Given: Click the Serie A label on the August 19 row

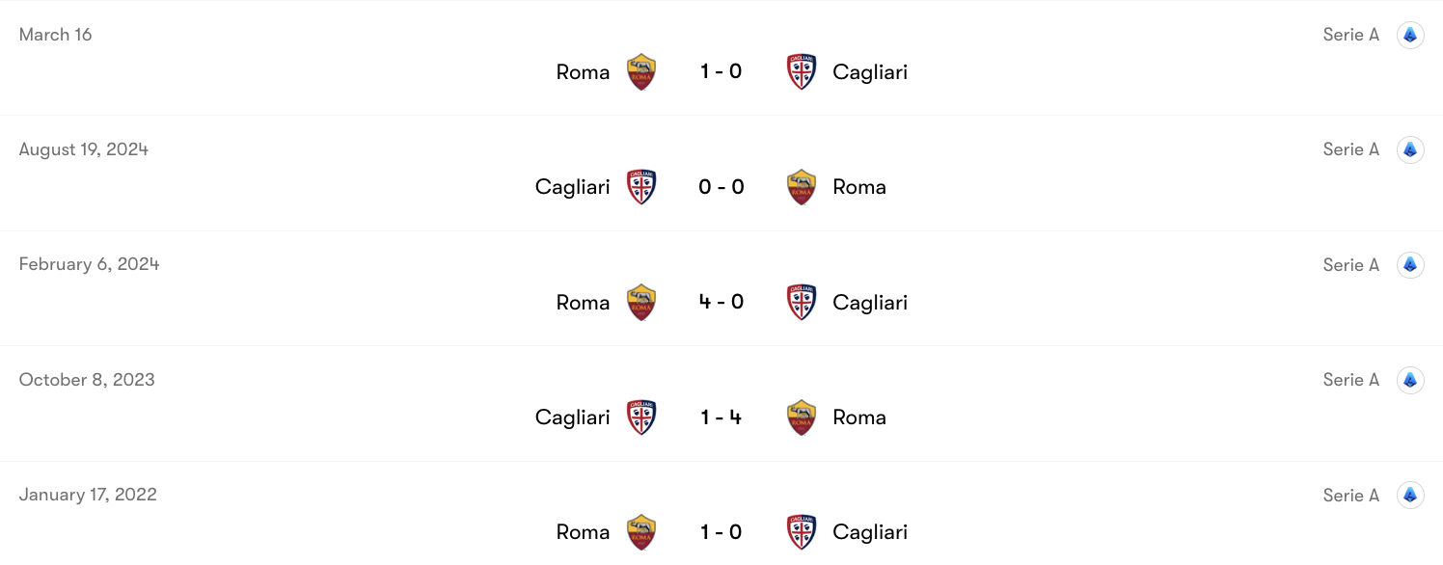Looking at the screenshot, I should pyautogui.click(x=1350, y=148).
